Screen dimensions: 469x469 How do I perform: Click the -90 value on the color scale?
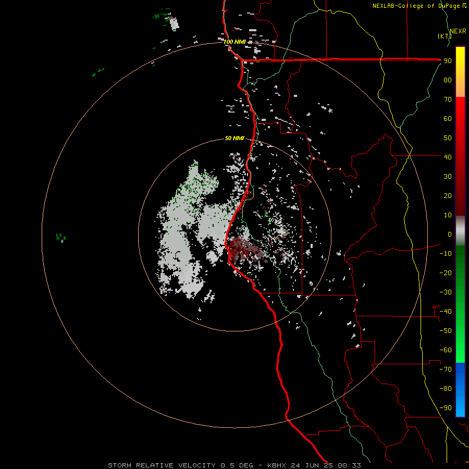tap(446, 408)
